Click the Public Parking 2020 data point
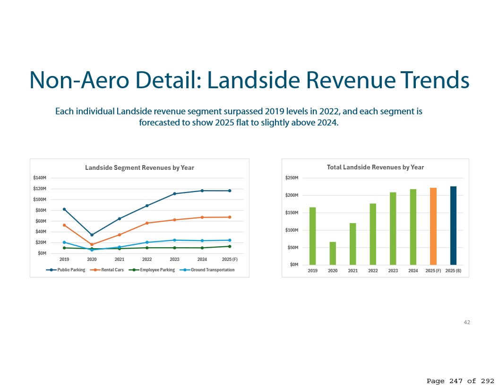This screenshot has width=499, height=385. pyautogui.click(x=92, y=235)
